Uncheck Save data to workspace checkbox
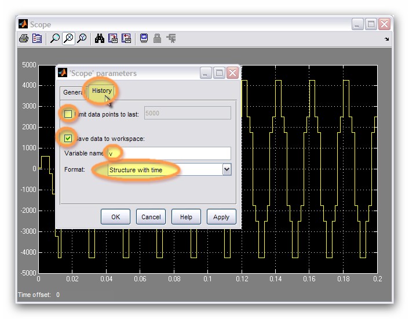 (x=68, y=138)
